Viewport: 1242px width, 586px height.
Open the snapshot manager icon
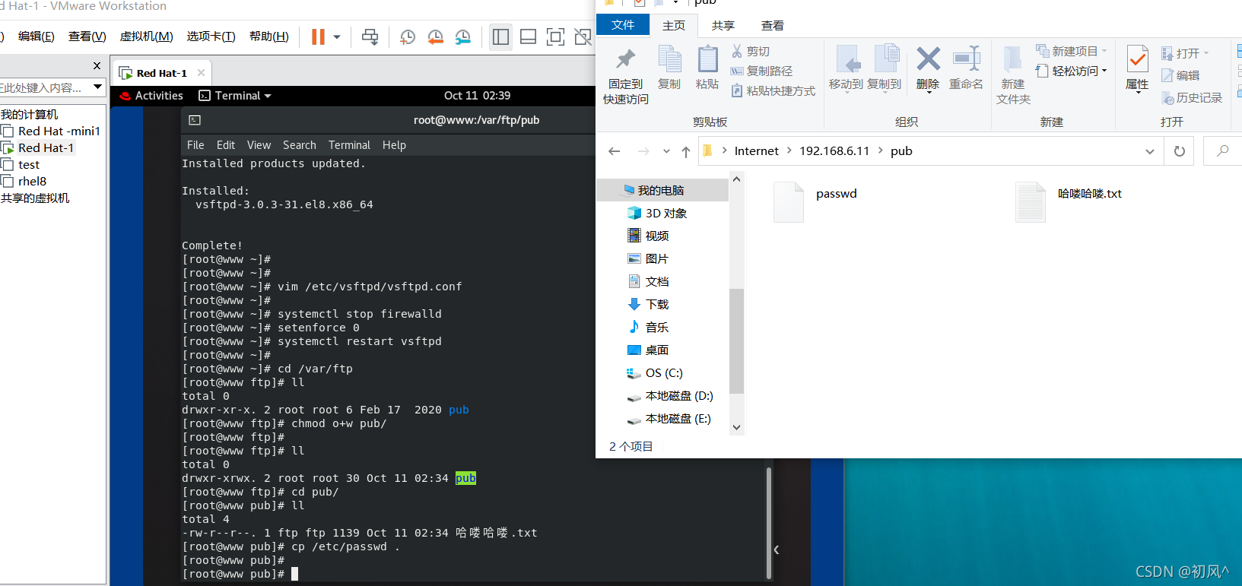(462, 36)
